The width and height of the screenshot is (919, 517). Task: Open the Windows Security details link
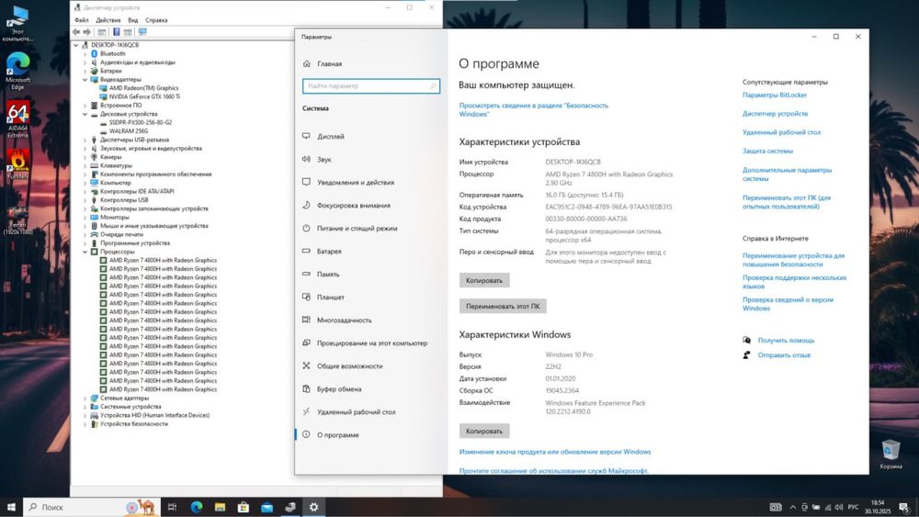pyautogui.click(x=533, y=109)
